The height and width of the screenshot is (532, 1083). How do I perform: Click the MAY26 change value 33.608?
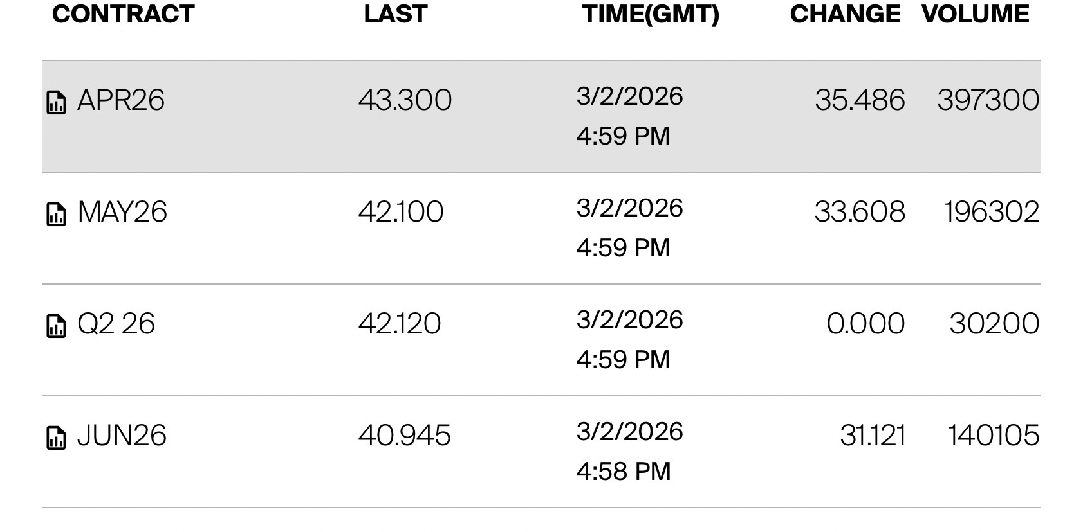(x=859, y=212)
